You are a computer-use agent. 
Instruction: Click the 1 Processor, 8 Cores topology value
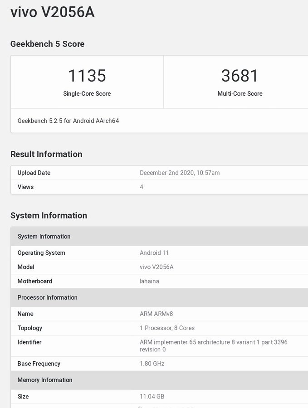pyautogui.click(x=167, y=328)
